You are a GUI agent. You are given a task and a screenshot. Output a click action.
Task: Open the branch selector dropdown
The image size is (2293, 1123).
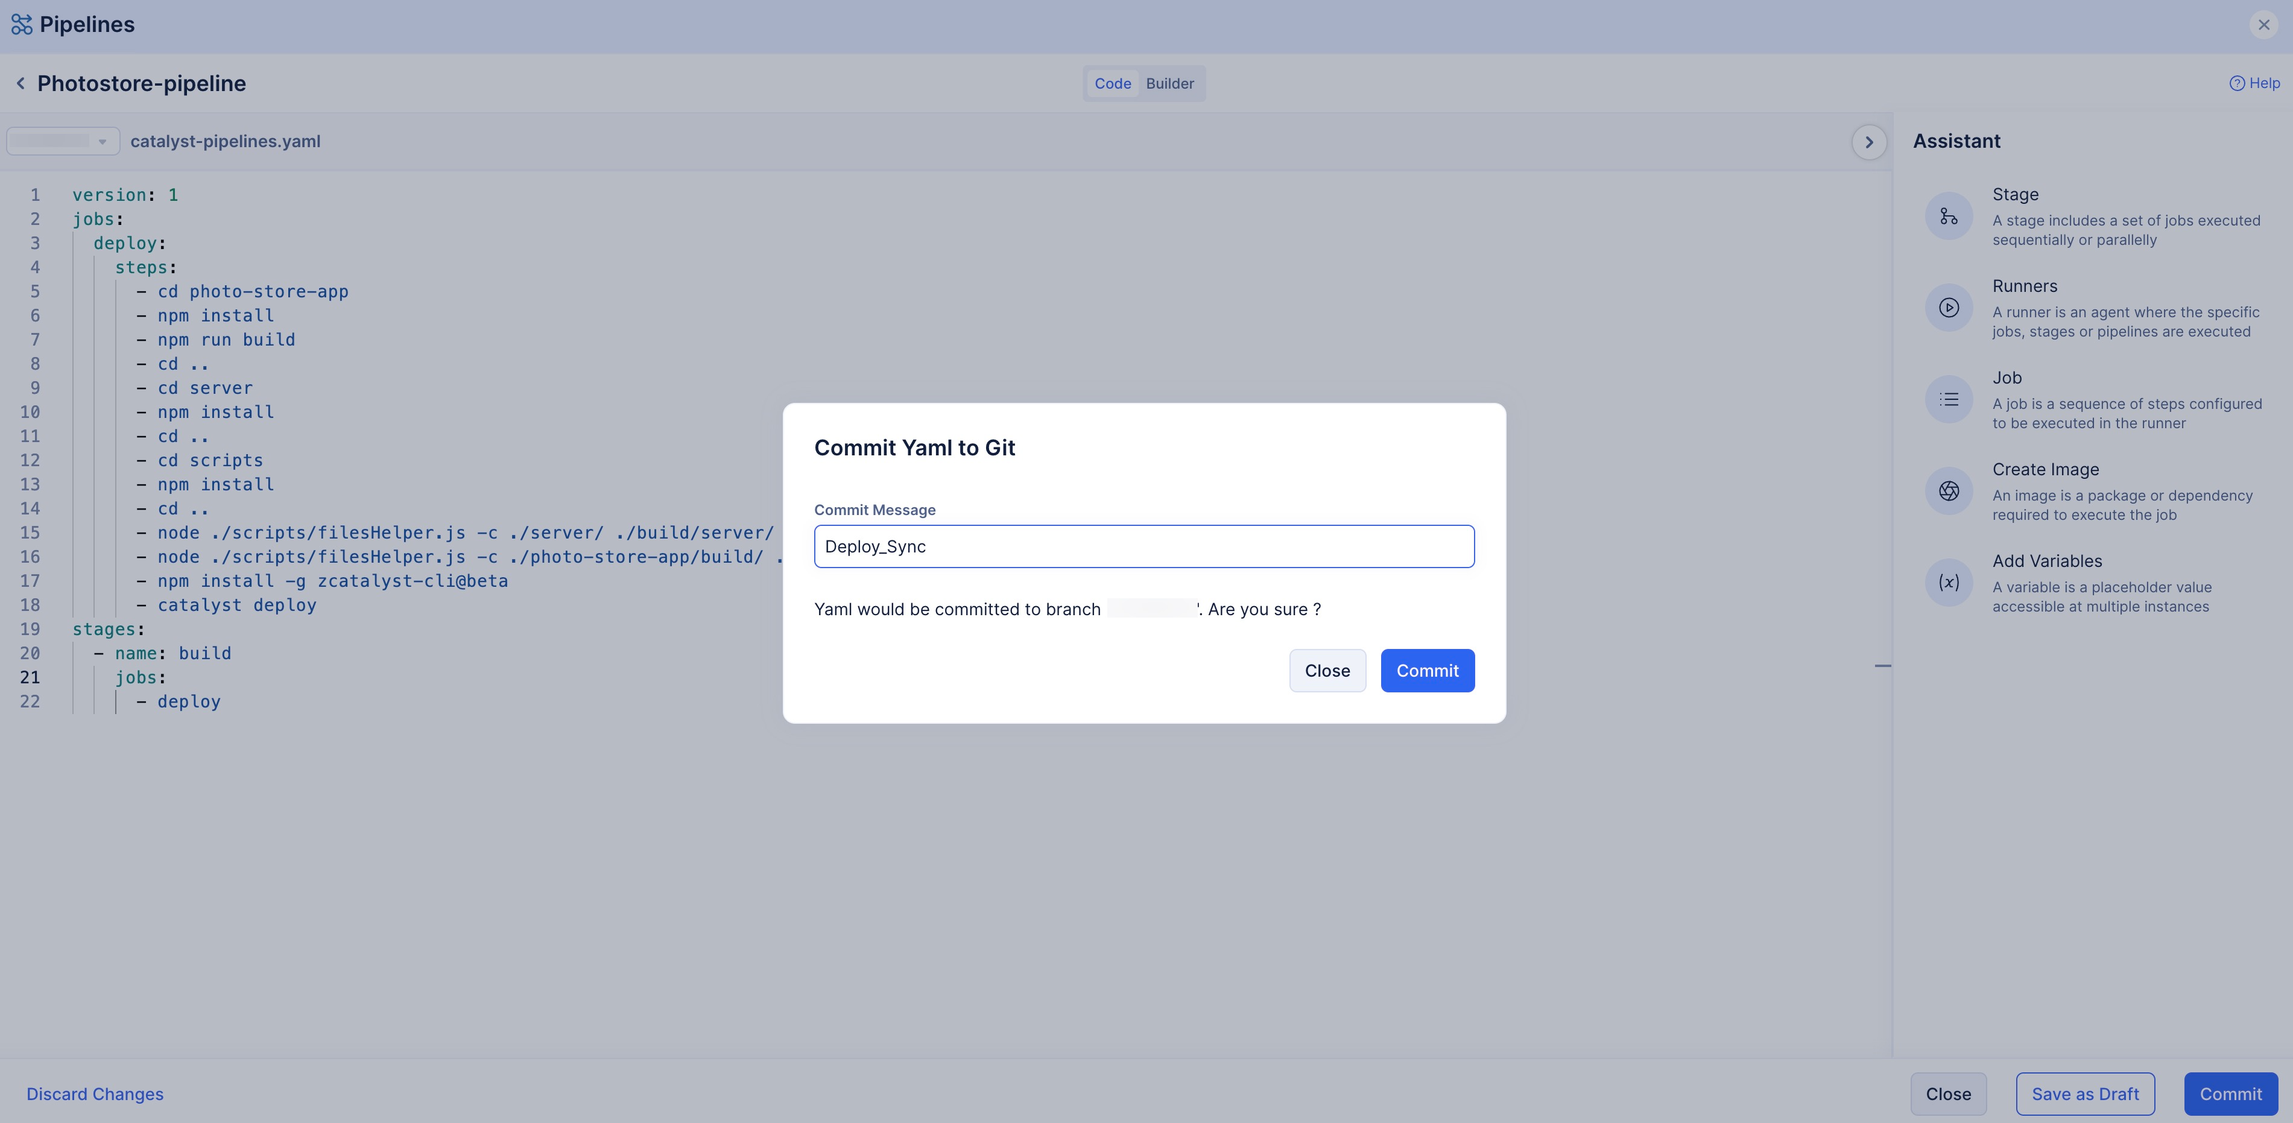point(62,142)
